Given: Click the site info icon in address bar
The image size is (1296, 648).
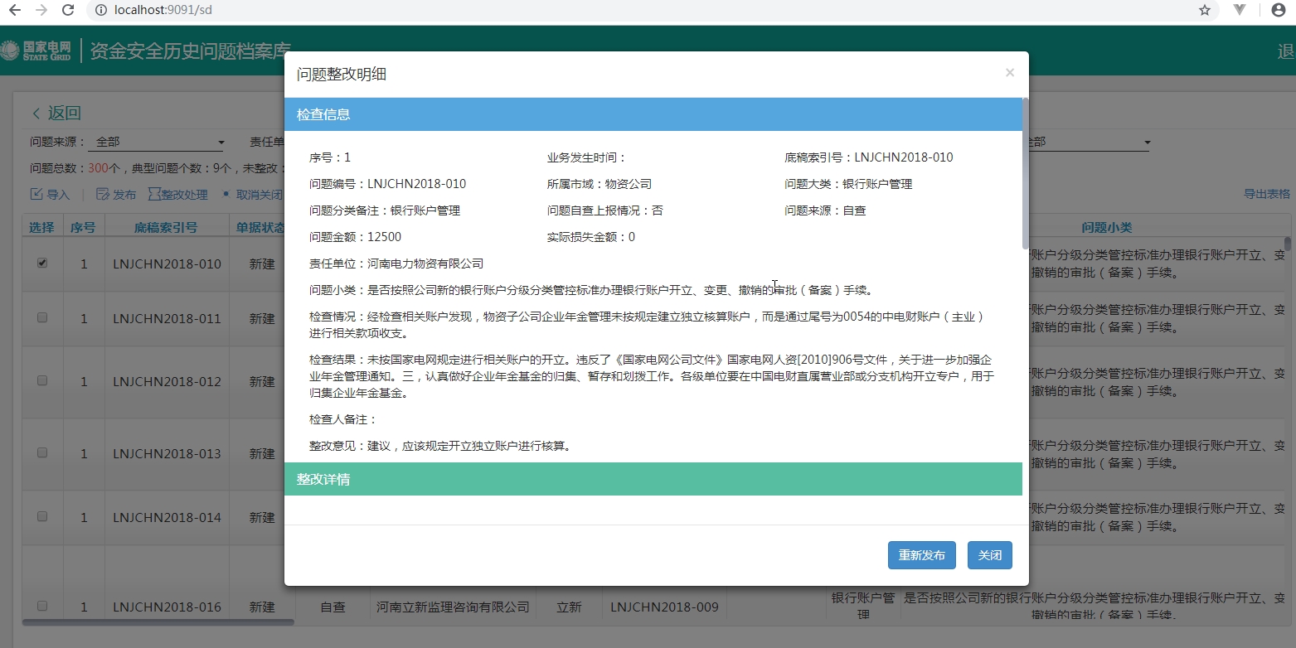Looking at the screenshot, I should (100, 11).
